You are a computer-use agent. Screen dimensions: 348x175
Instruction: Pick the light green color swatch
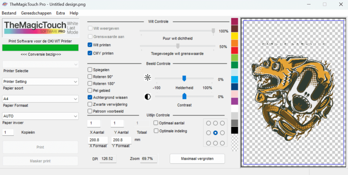pos(234,58)
